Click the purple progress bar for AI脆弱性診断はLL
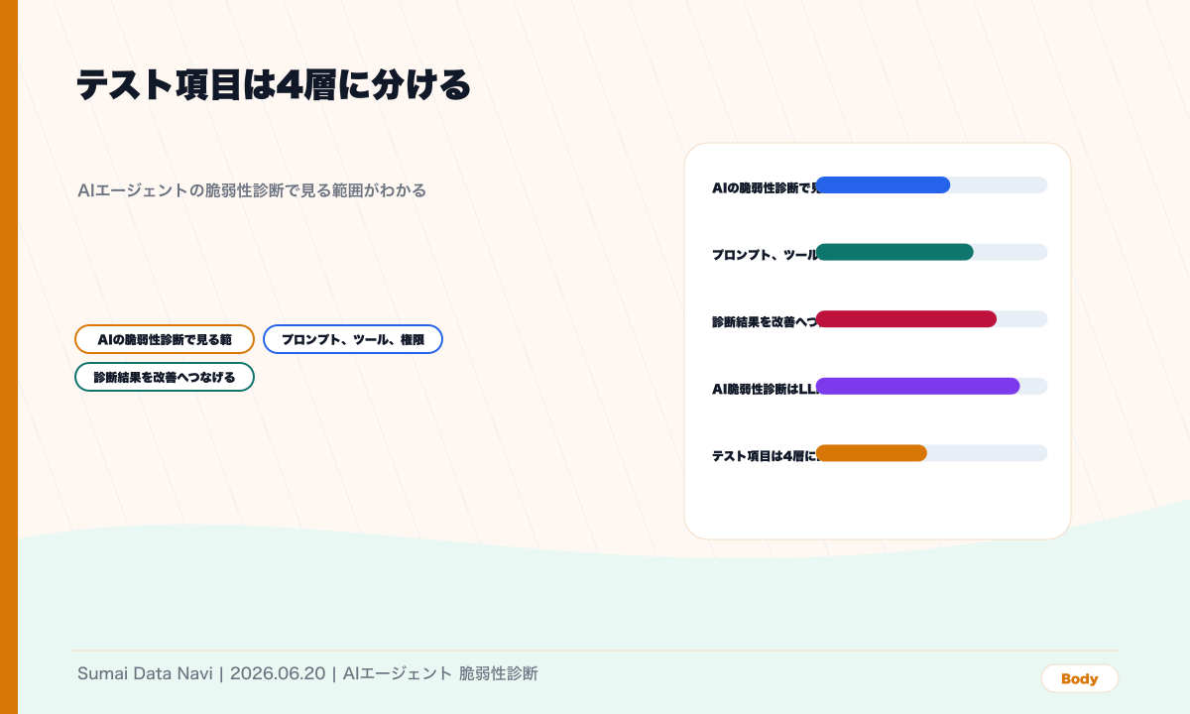This screenshot has height=714, width=1190. click(x=917, y=386)
